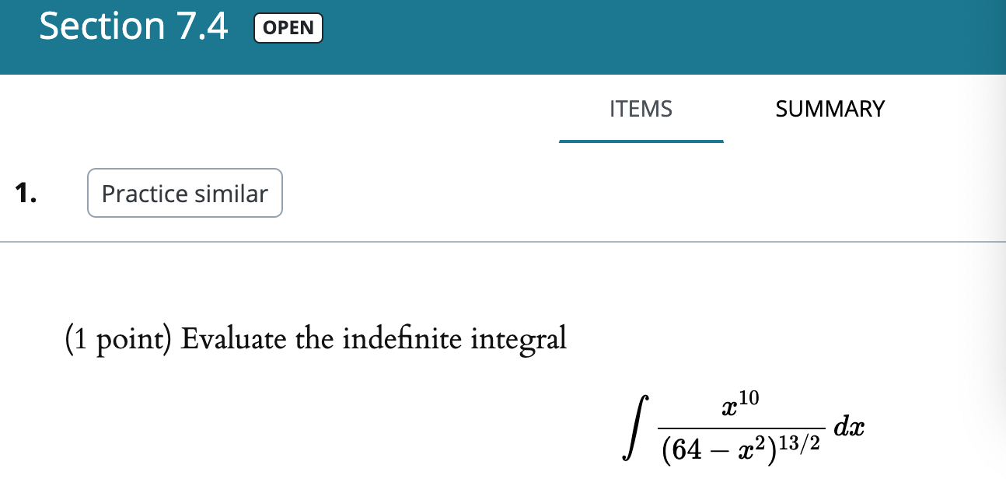Select the Section 7.4 header
This screenshot has height=493, width=1006.
[134, 27]
